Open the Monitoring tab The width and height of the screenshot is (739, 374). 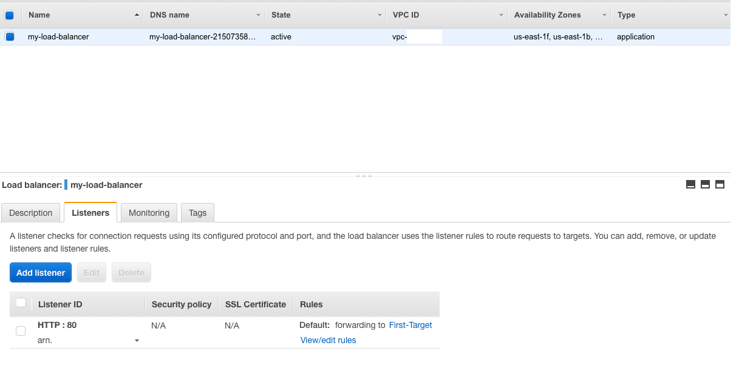tap(149, 213)
